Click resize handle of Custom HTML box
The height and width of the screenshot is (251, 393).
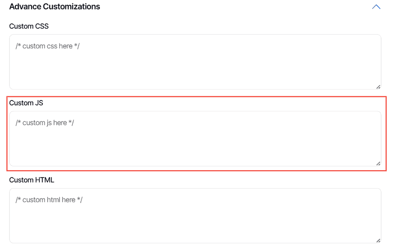click(x=378, y=241)
